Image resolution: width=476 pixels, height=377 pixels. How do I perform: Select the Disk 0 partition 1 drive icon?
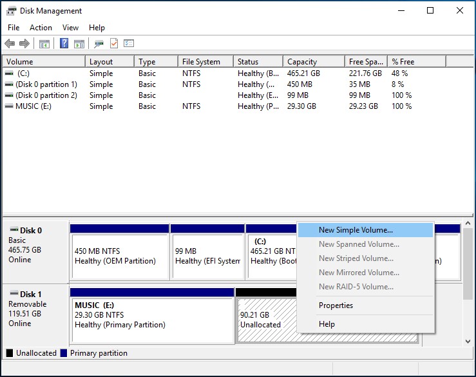pyautogui.click(x=10, y=84)
